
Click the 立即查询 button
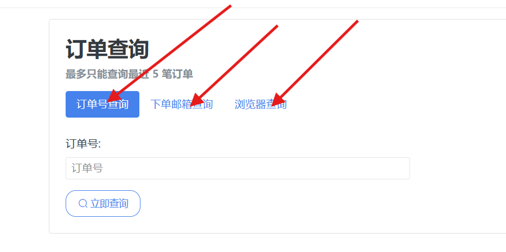(103, 203)
